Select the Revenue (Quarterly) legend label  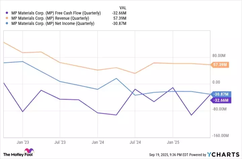click(50, 18)
